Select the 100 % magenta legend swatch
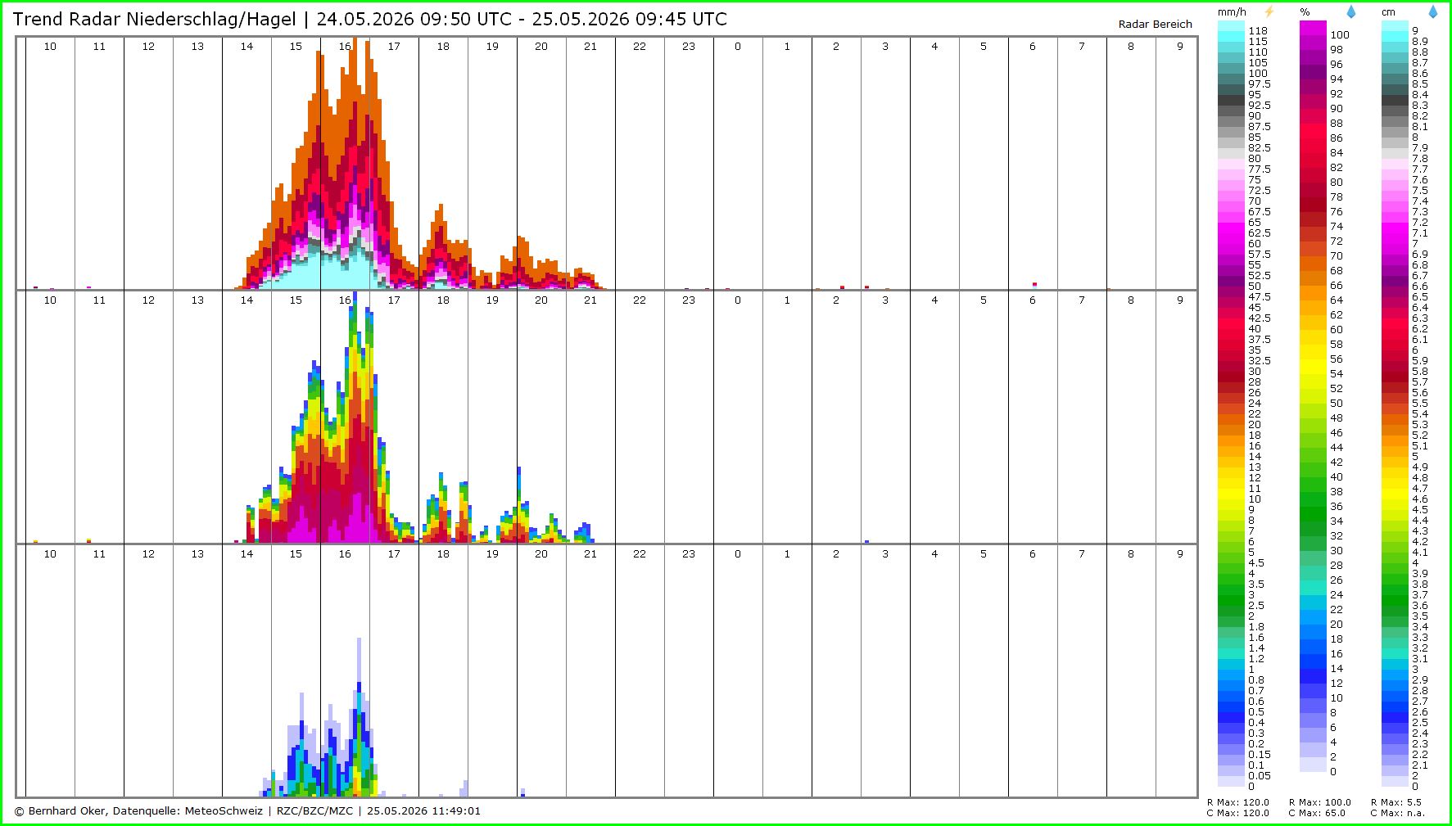This screenshot has width=1452, height=826. [x=1313, y=29]
